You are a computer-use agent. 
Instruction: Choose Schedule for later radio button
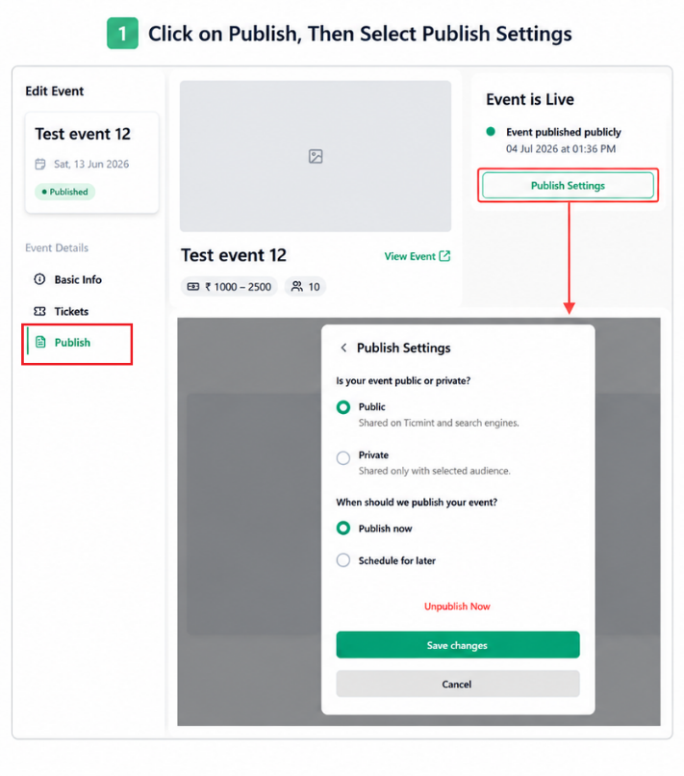(343, 560)
